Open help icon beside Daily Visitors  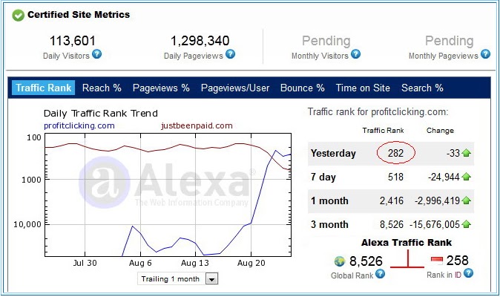coord(96,54)
